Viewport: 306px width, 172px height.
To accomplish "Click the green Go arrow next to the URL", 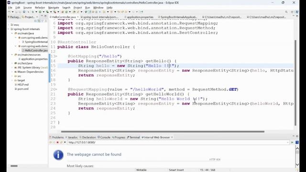I will pos(292,142).
